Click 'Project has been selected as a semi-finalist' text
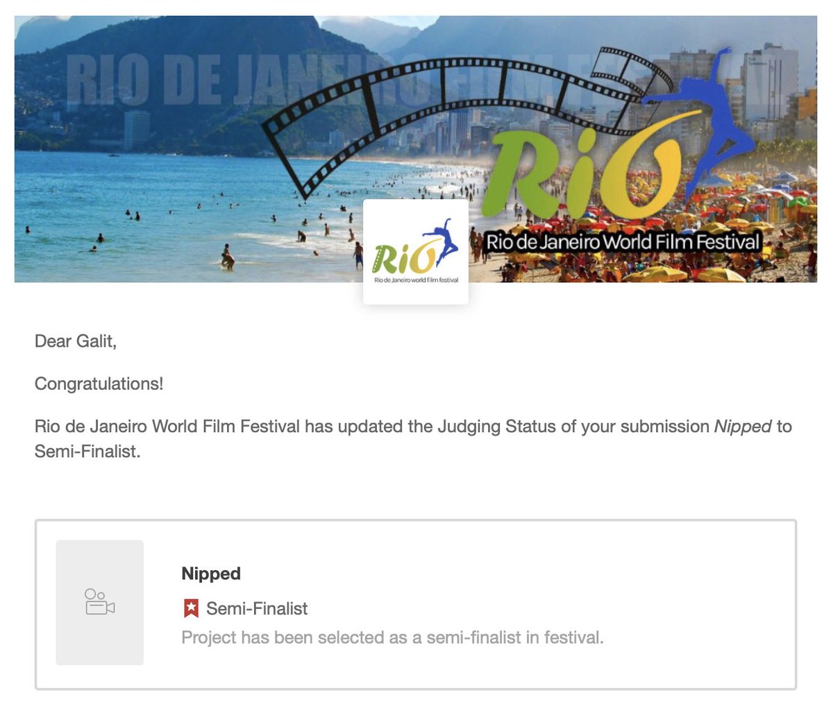The width and height of the screenshot is (833, 713). pos(392,637)
